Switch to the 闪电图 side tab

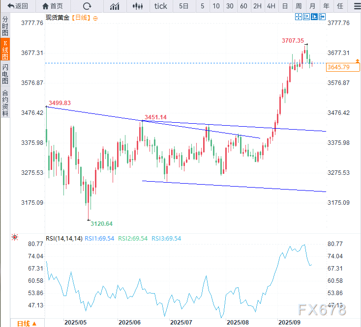pos(5,74)
